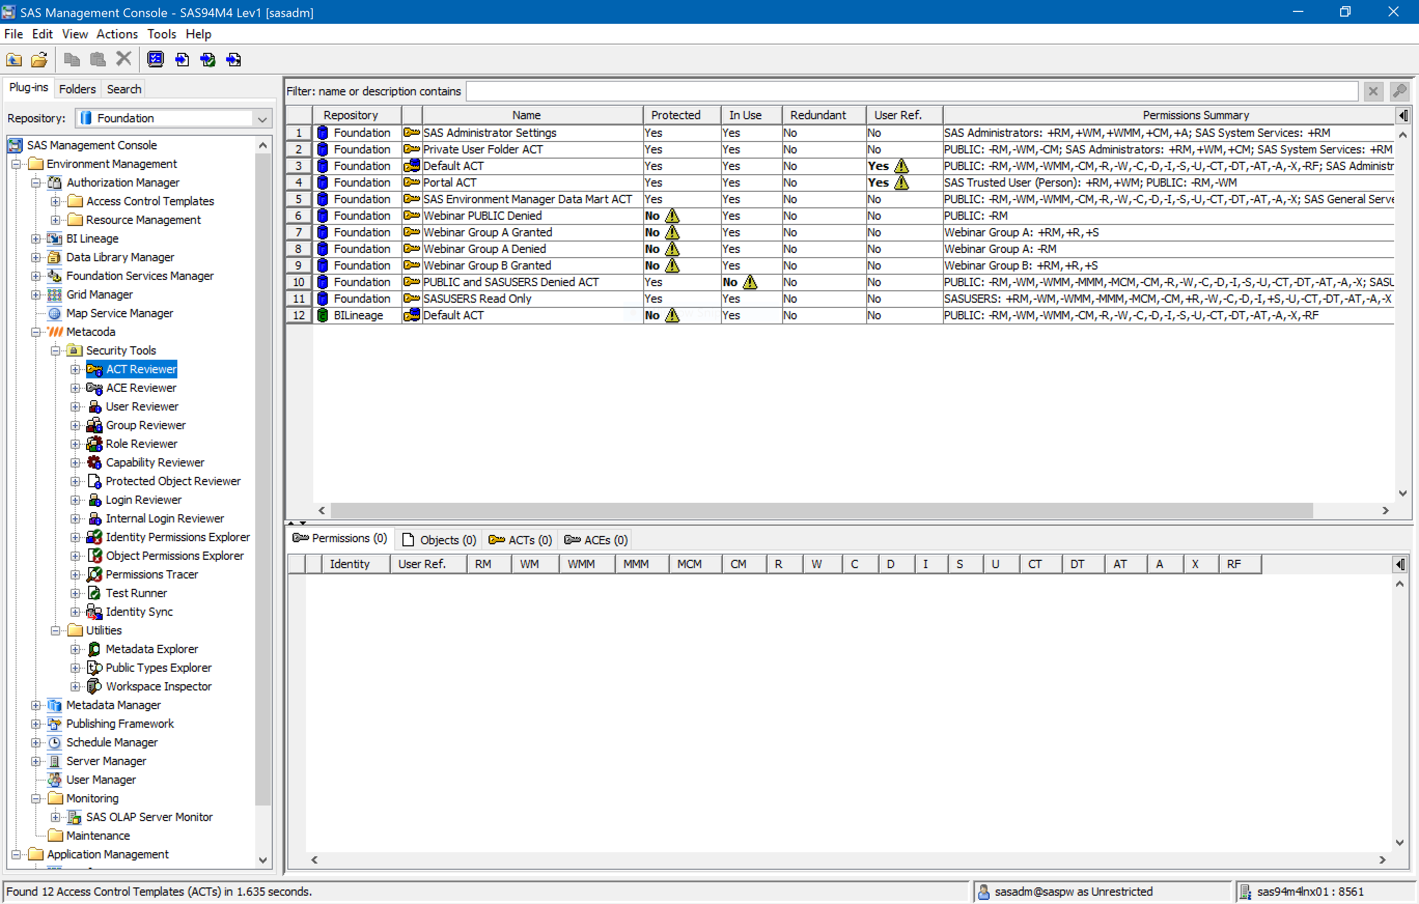
Task: Click the Workspace Inspector icon
Action: [x=94, y=686]
